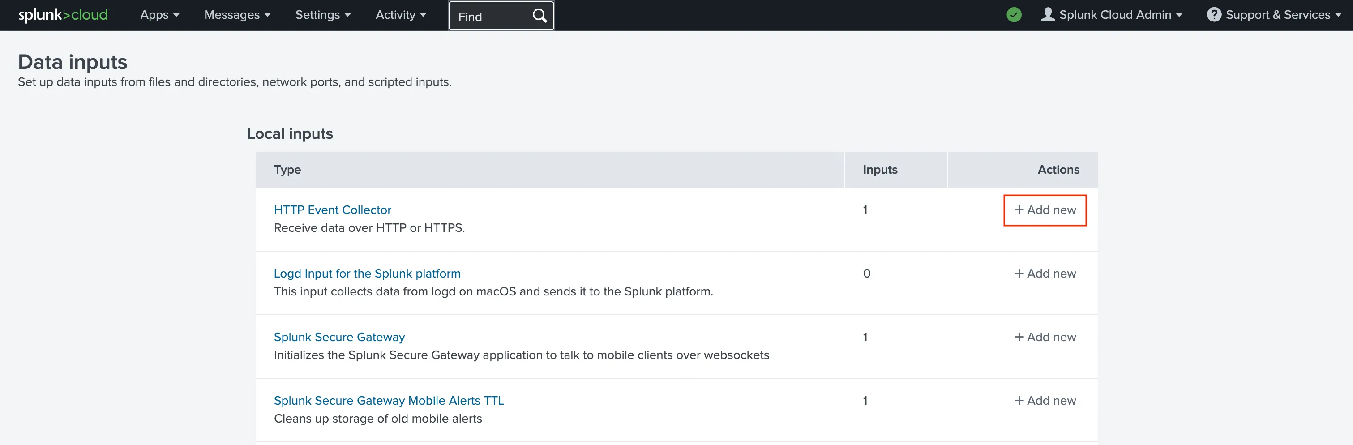Expand the Messages dropdown
Image resolution: width=1353 pixels, height=445 pixels.
(237, 15)
